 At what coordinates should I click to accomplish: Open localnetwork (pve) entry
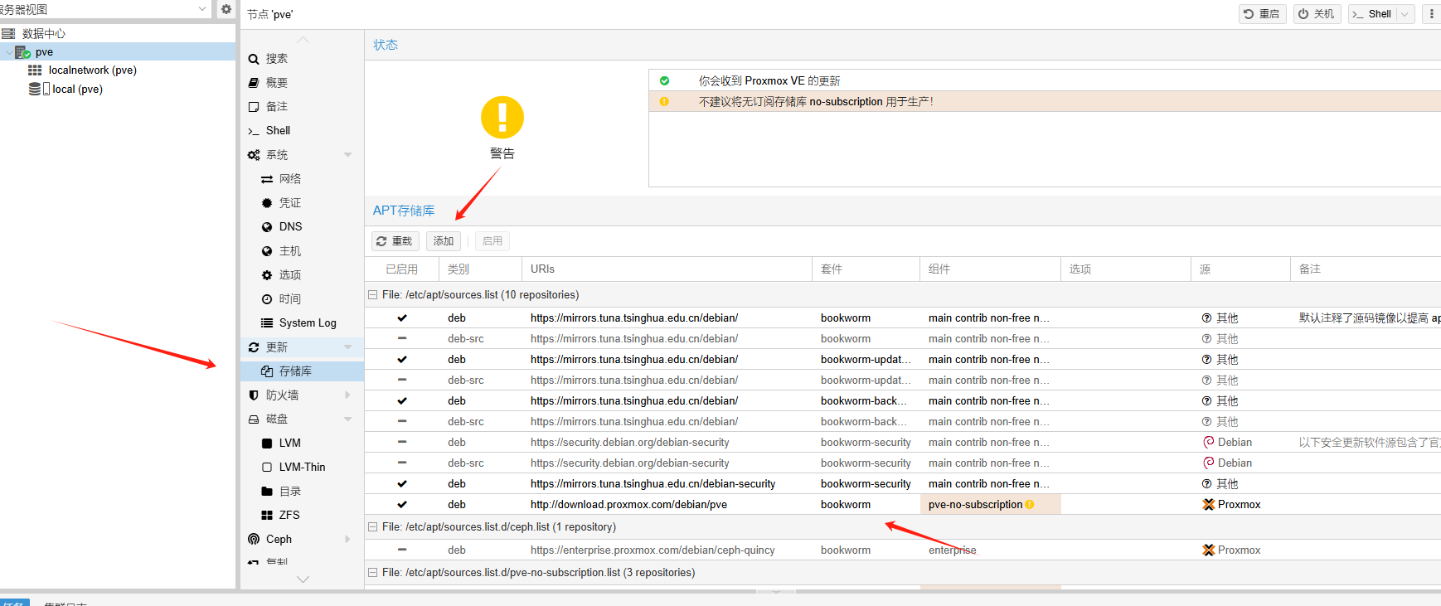(92, 70)
